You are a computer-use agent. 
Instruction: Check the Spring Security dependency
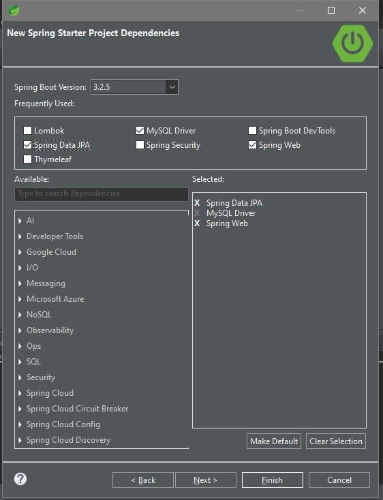pyautogui.click(x=140, y=145)
